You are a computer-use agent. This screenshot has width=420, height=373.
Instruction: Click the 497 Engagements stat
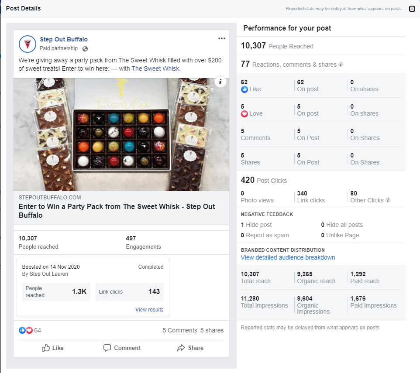pyautogui.click(x=143, y=243)
